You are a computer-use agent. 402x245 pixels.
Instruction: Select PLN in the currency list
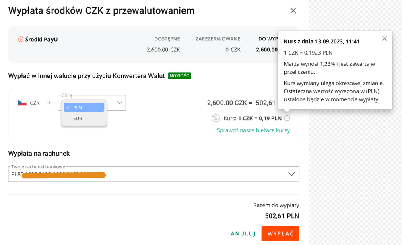tap(82, 107)
